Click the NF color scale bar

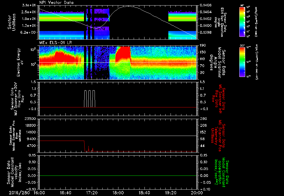[x=242, y=22]
